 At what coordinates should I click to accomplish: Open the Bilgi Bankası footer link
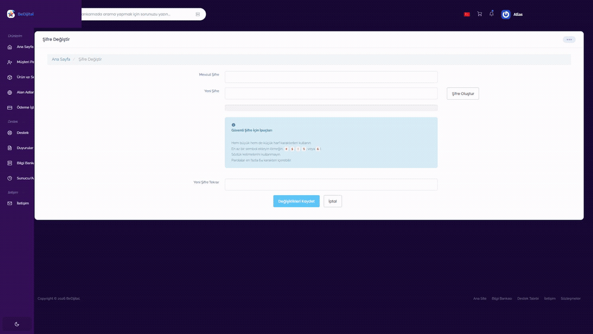pos(502,298)
